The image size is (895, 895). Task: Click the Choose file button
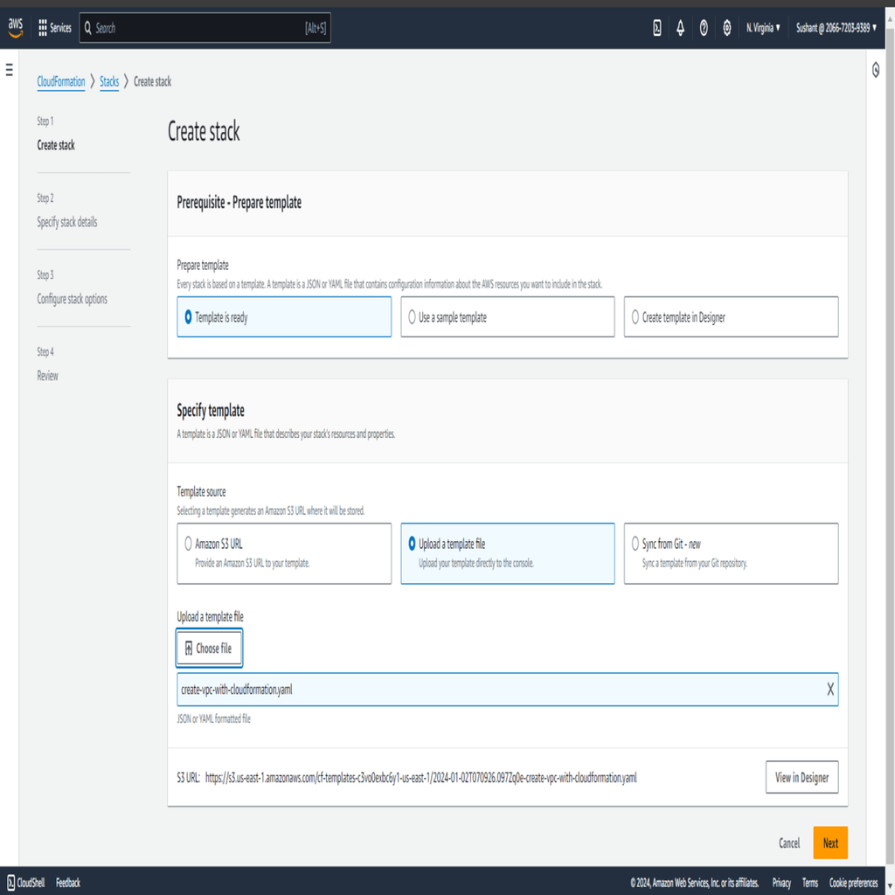click(x=209, y=648)
